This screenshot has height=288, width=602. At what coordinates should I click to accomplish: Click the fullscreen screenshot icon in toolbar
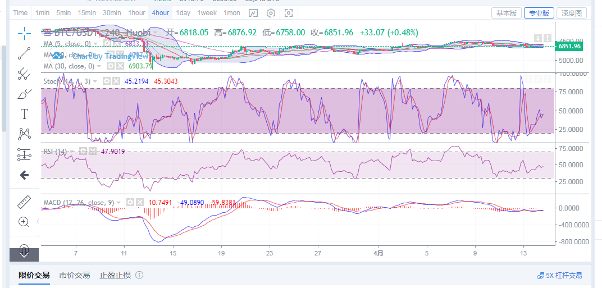289,13
